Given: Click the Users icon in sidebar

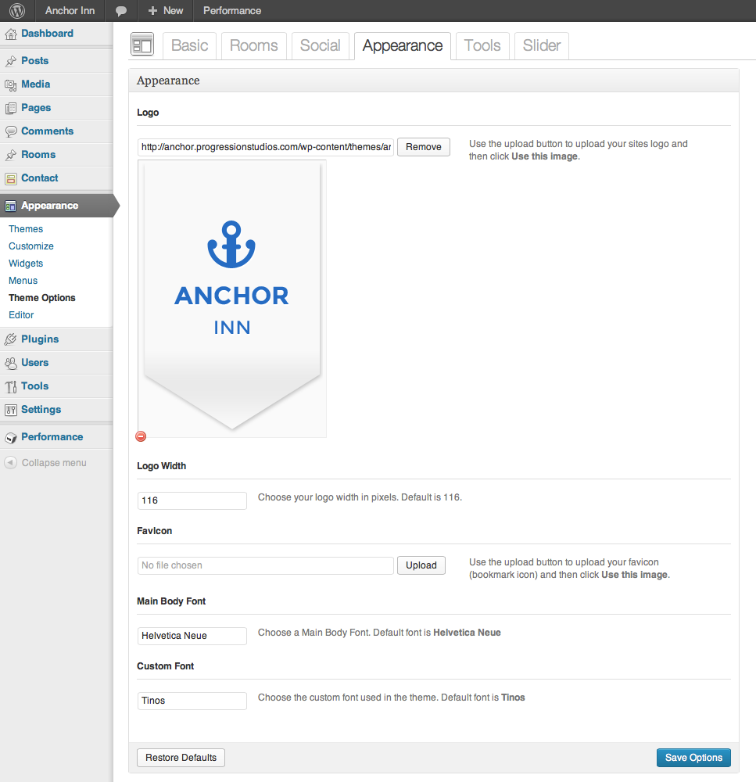Looking at the screenshot, I should tap(10, 363).
